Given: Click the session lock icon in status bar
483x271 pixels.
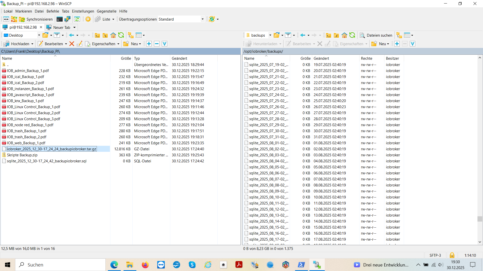Looking at the screenshot, I should [452, 255].
